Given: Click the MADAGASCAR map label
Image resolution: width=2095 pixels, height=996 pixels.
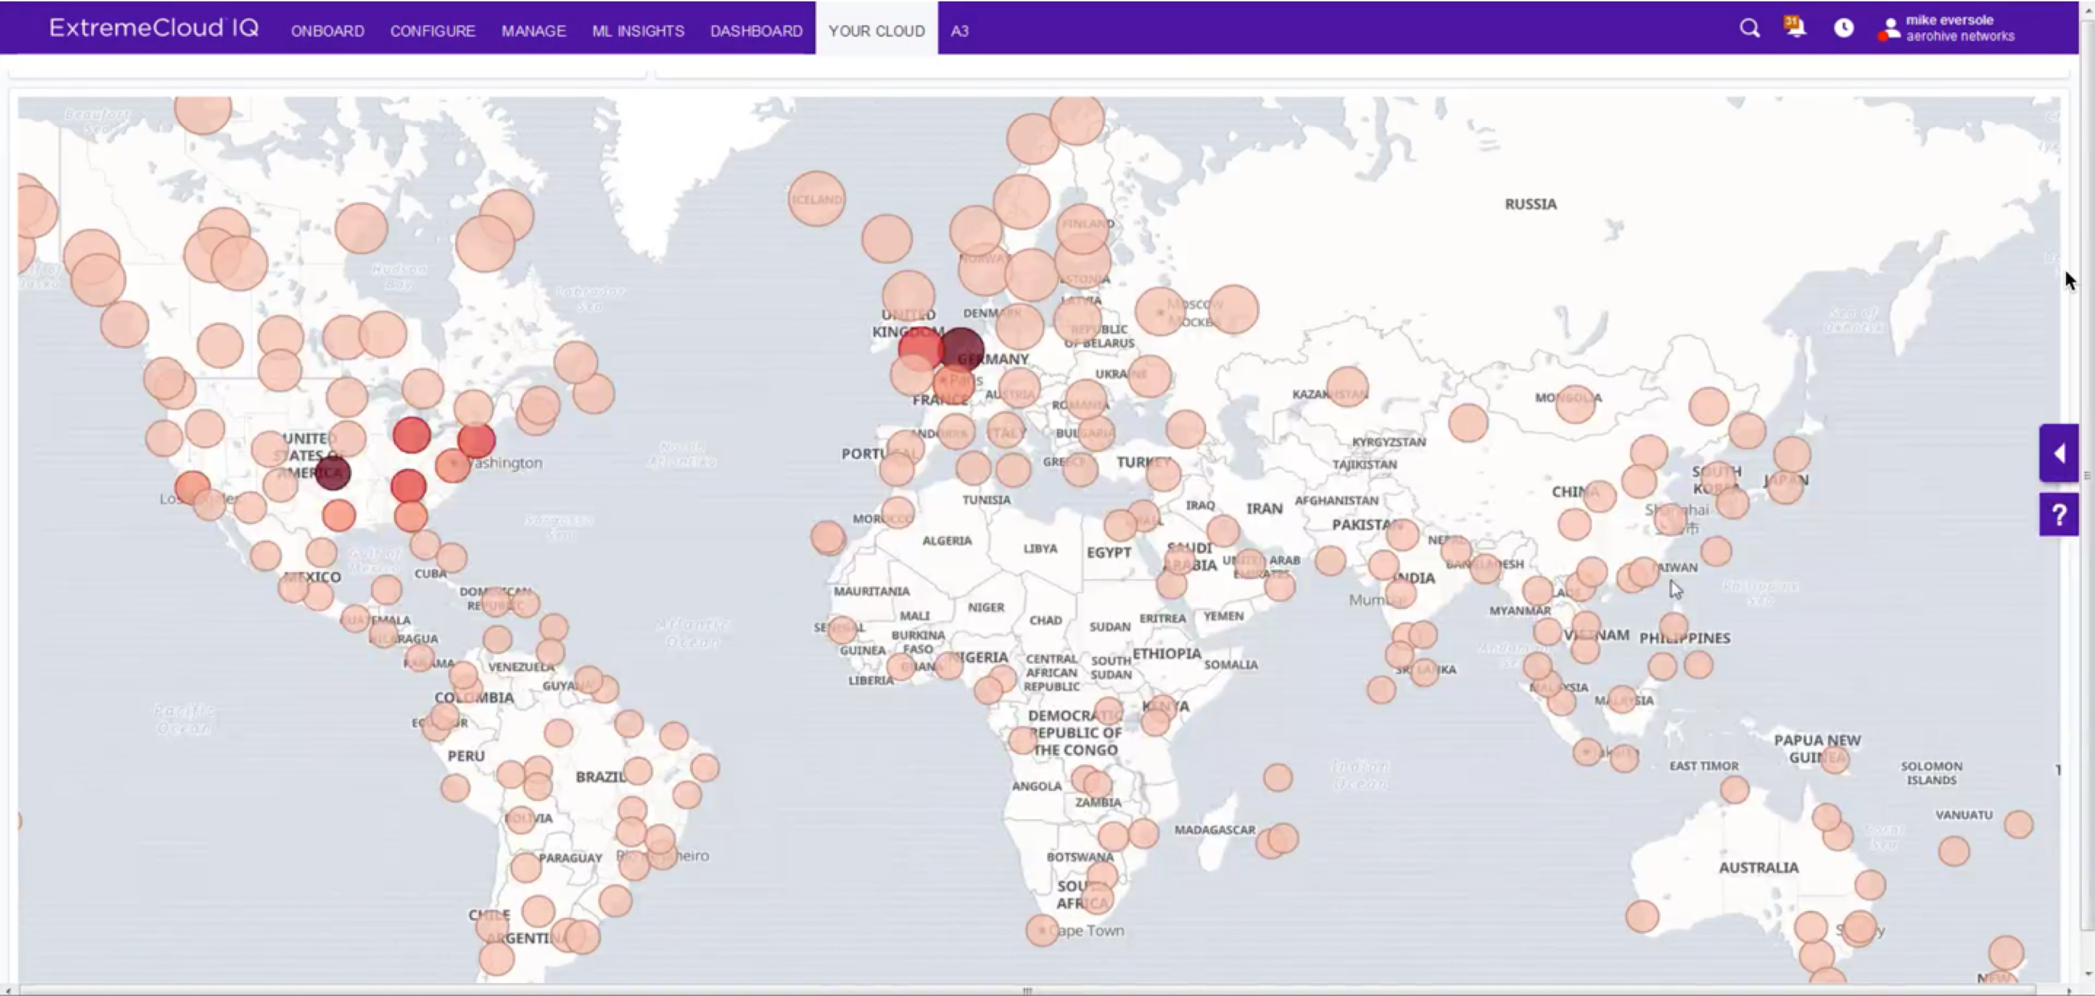Looking at the screenshot, I should [x=1214, y=830].
